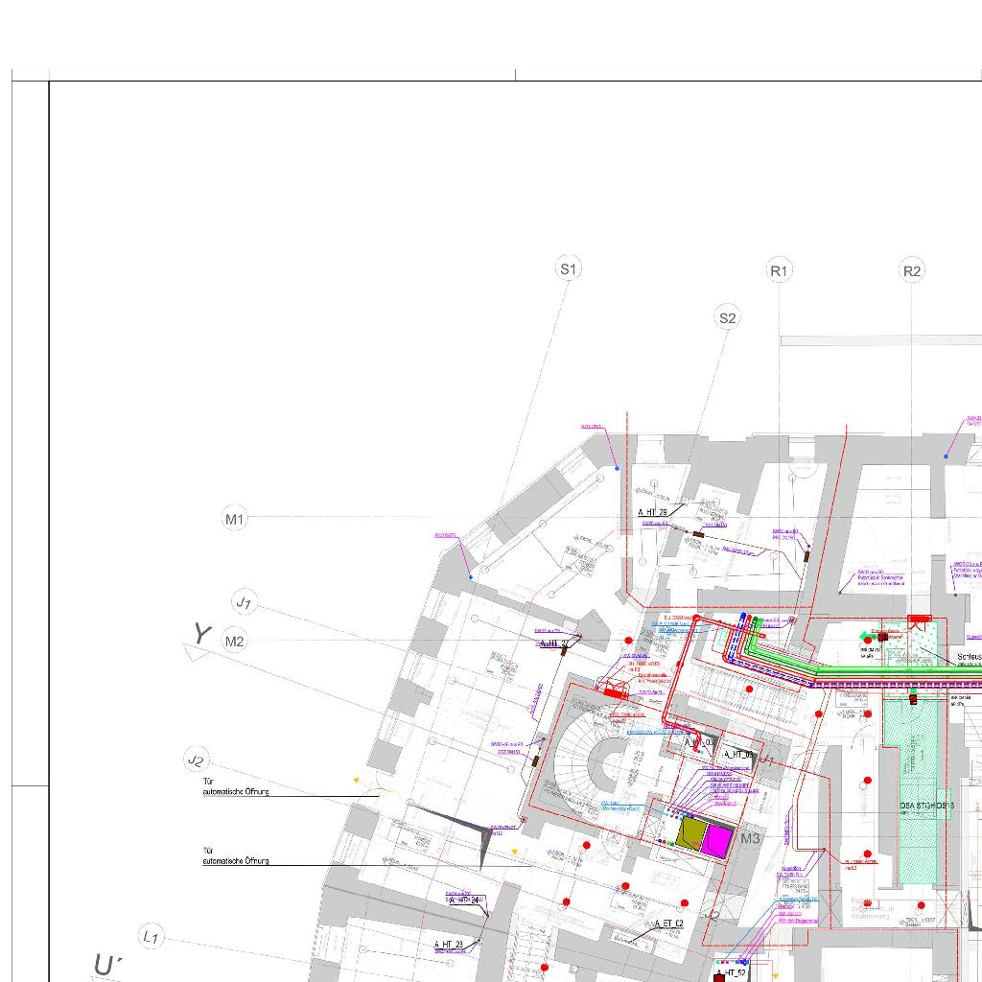
Task: Select the M3 axis label
Action: (x=750, y=838)
